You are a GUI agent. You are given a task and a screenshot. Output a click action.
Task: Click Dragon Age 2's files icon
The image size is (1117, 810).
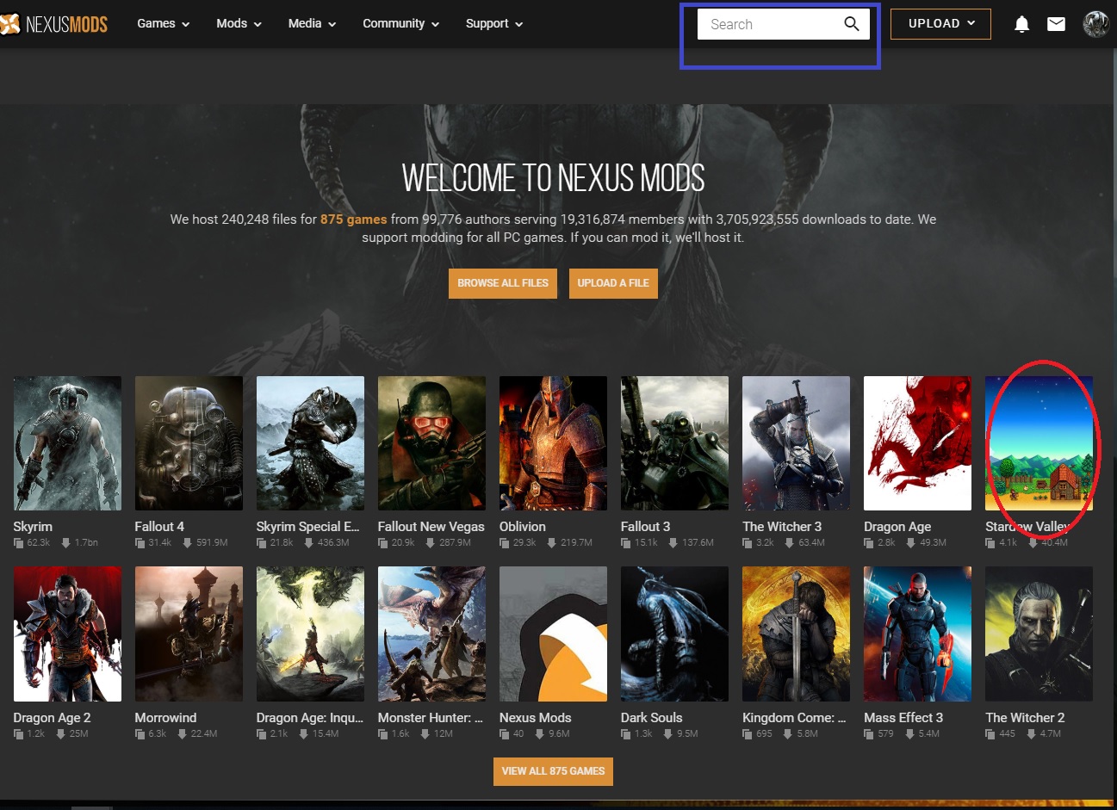click(x=19, y=734)
